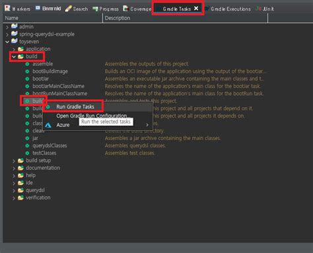This screenshot has width=313, height=253.
Task: Collapse the toyseven project node
Action: [x=7, y=42]
